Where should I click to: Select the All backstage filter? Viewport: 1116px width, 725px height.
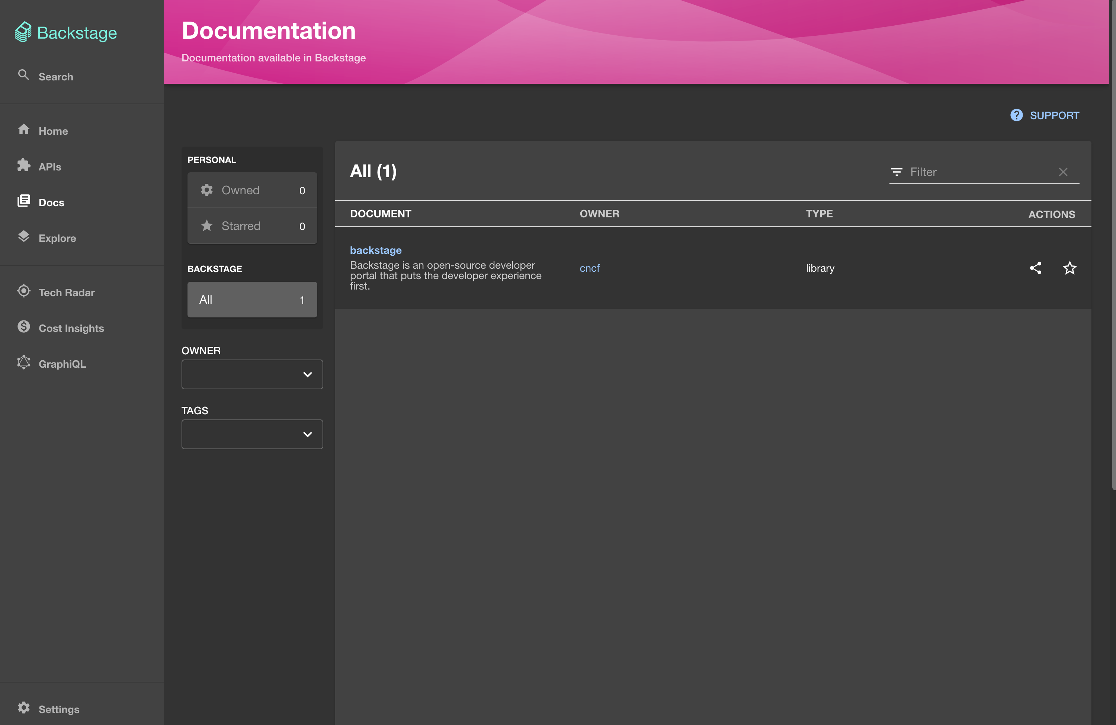252,300
